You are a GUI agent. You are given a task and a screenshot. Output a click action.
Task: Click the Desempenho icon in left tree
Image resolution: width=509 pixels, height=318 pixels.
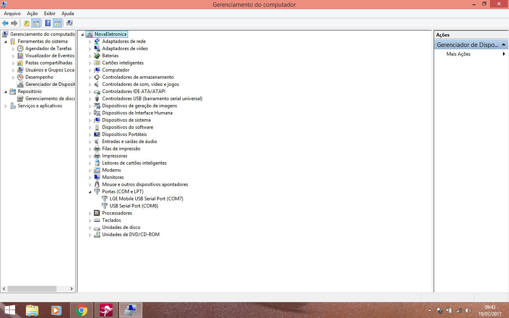20,77
